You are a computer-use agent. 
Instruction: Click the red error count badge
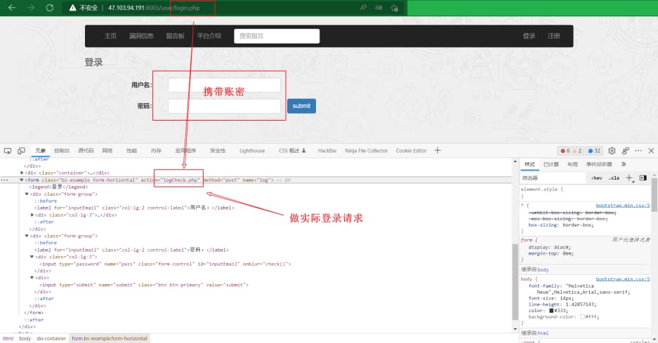(565, 151)
